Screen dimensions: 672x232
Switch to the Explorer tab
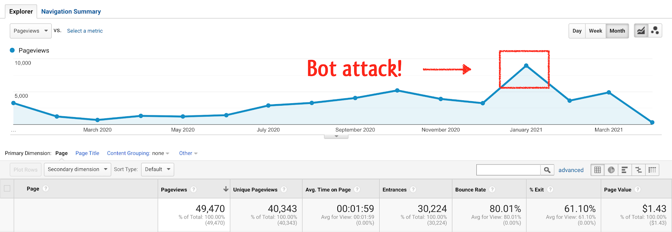click(x=21, y=11)
